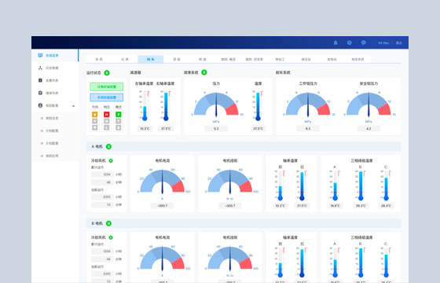440x283 pixels.
Task: Click the monitor icon in the sidebar
Action: [x=40, y=55]
